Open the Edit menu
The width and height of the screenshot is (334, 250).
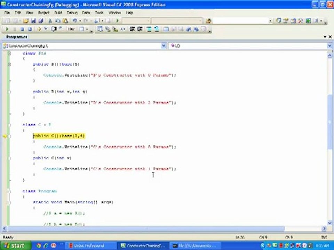[x=17, y=13]
